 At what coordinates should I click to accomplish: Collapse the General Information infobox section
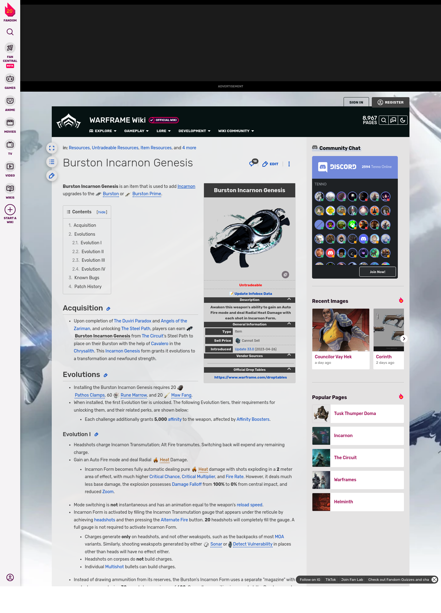click(x=289, y=324)
